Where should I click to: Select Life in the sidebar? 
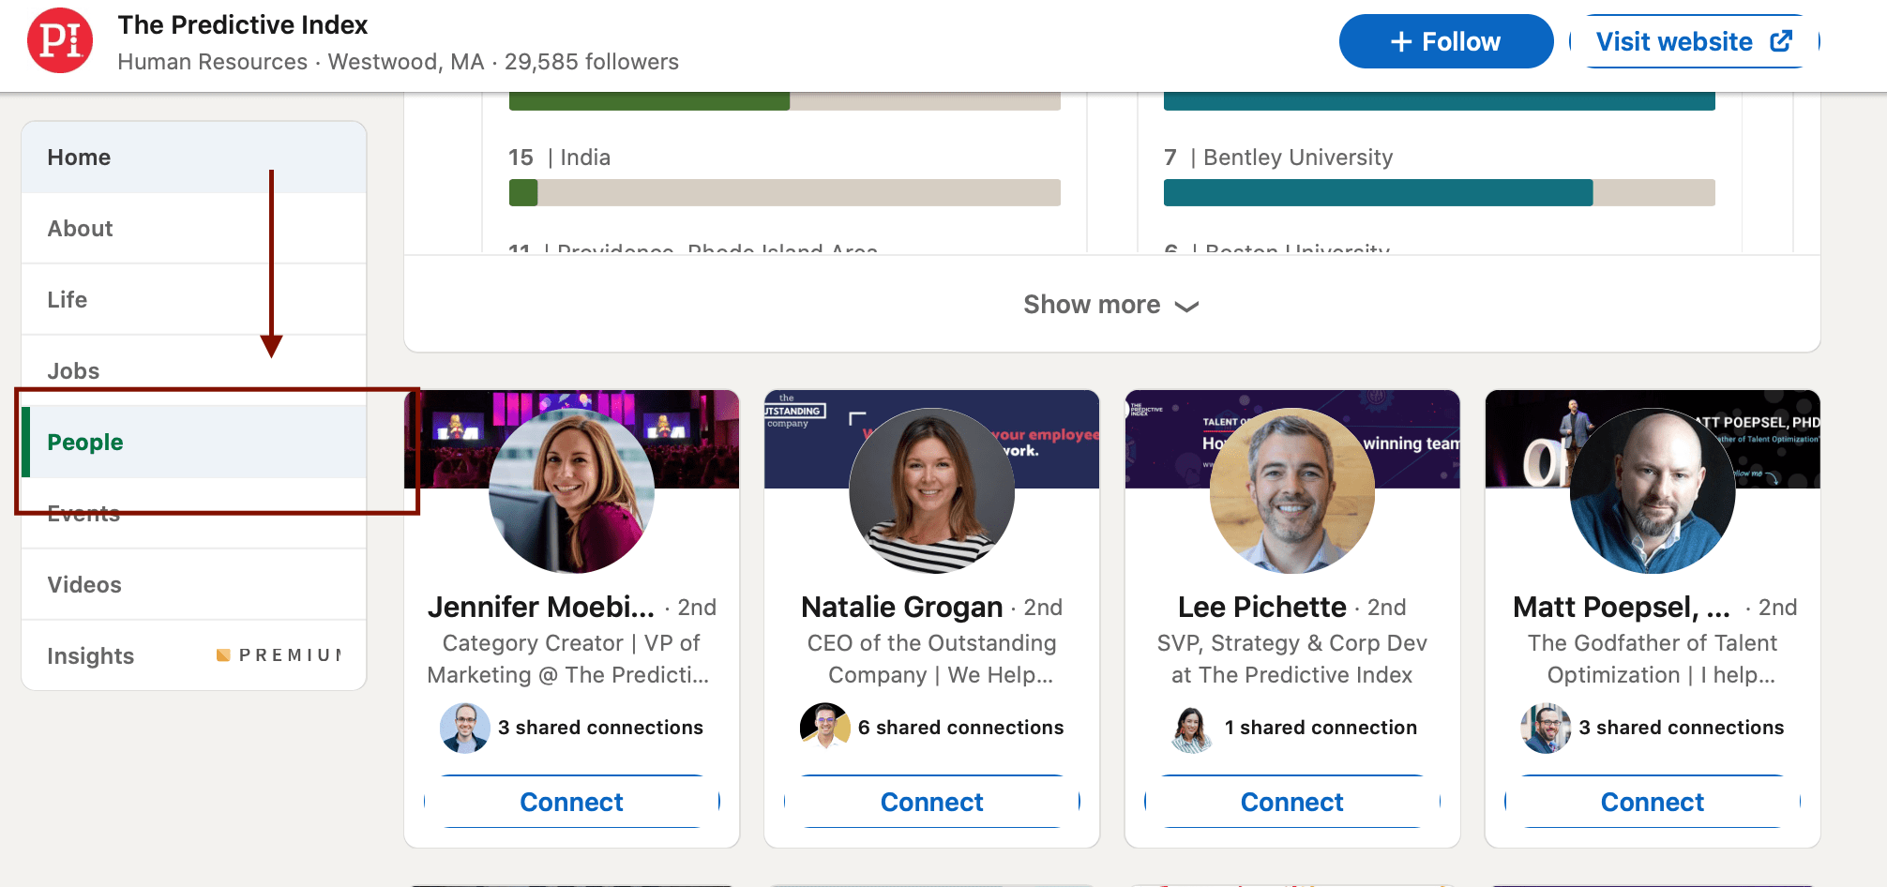click(x=194, y=300)
